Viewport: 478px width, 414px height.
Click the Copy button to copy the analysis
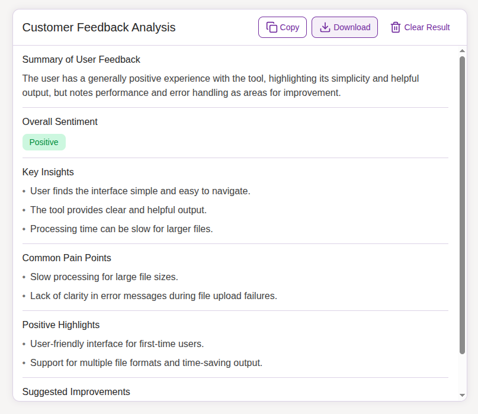pyautogui.click(x=283, y=27)
